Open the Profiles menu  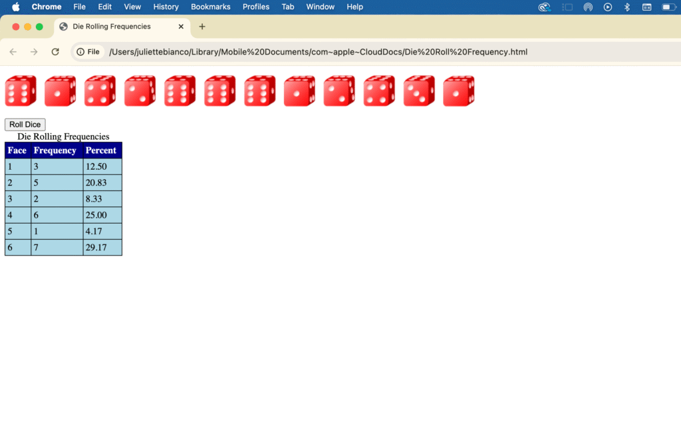[256, 7]
